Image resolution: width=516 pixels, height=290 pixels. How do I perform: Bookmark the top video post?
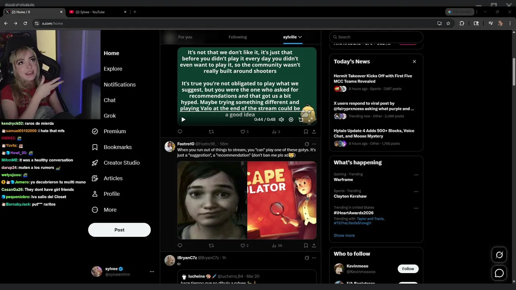point(306,132)
